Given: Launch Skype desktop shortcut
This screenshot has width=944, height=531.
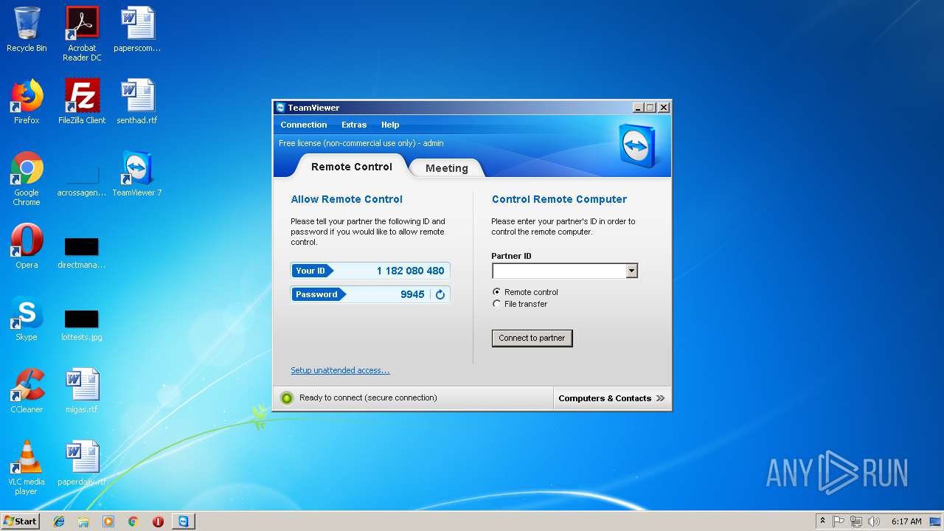Looking at the screenshot, I should tap(27, 319).
